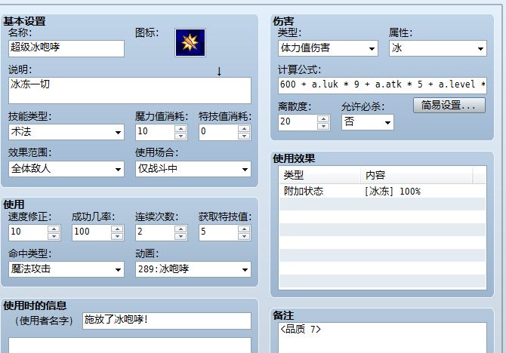Click the 特技值消耗 number field showing 0
The height and width of the screenshot is (353, 506).
pos(218,132)
